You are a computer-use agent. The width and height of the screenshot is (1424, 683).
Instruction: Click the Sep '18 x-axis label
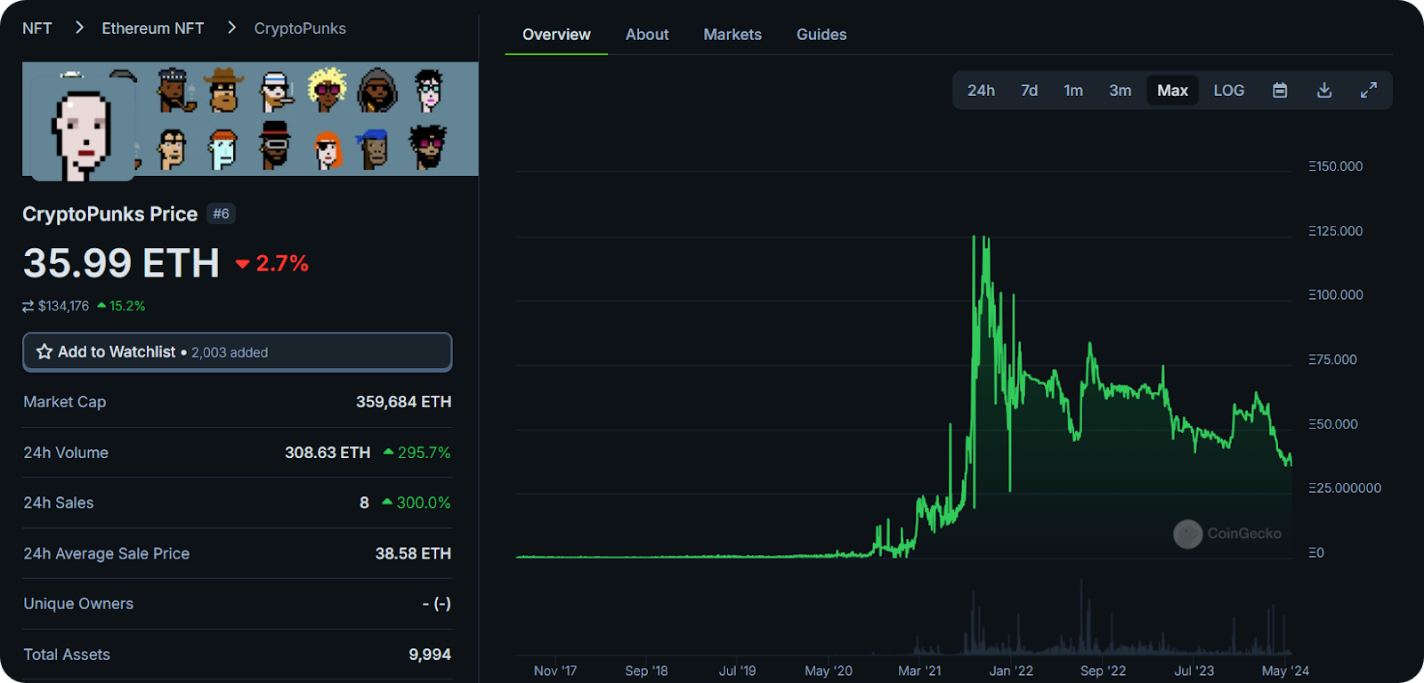(646, 671)
